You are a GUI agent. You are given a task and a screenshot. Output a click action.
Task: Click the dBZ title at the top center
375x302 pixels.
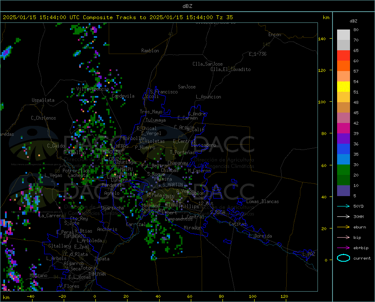tap(187, 6)
